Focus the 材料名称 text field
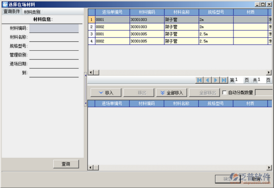Viewport: 274px width, 188px height. click(x=54, y=37)
